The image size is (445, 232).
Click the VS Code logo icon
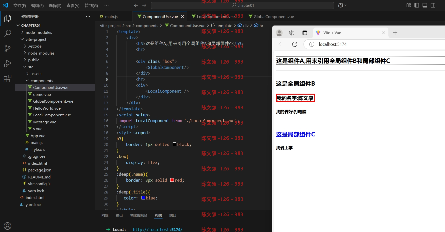[6, 5]
